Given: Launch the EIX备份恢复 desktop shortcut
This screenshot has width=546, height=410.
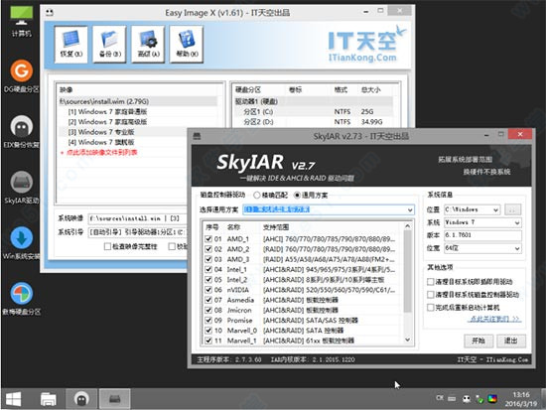Looking at the screenshot, I should point(21,131).
